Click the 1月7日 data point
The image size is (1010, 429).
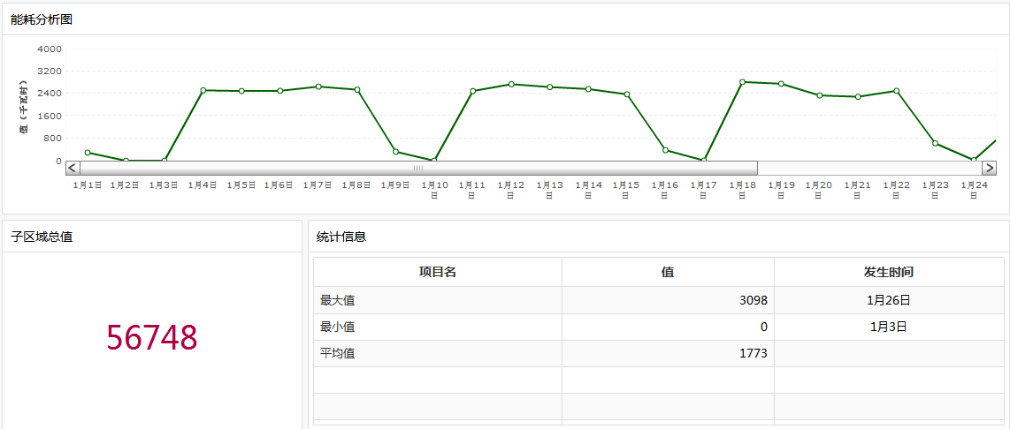coord(318,87)
